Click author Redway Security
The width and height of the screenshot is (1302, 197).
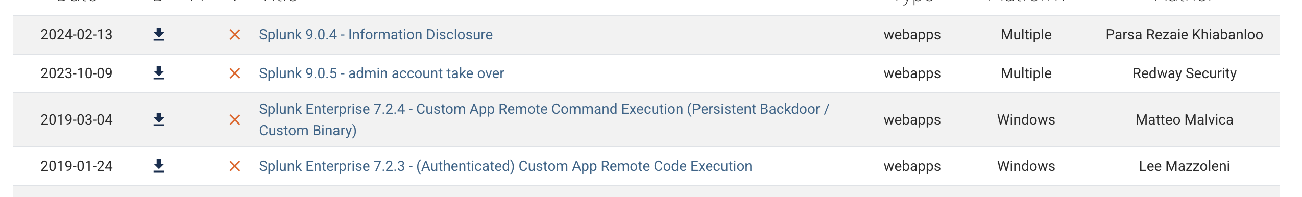pyautogui.click(x=1184, y=73)
